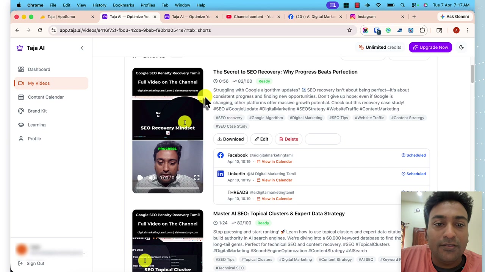Viewport: 485px width, 272px height.
Task: Open the History menu in menu bar
Action: (x=99, y=5)
